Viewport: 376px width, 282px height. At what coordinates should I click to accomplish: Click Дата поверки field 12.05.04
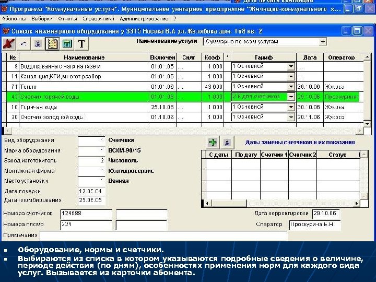coord(91,191)
